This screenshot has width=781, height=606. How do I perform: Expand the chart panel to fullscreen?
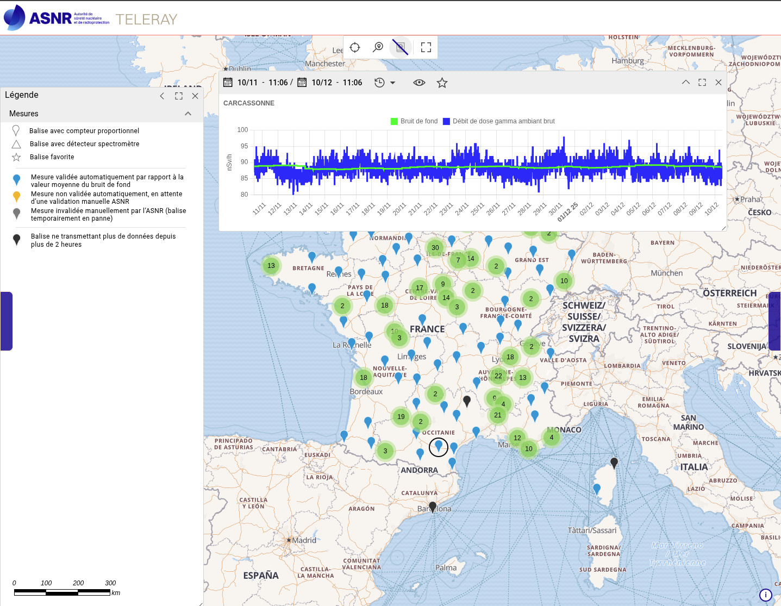(702, 83)
